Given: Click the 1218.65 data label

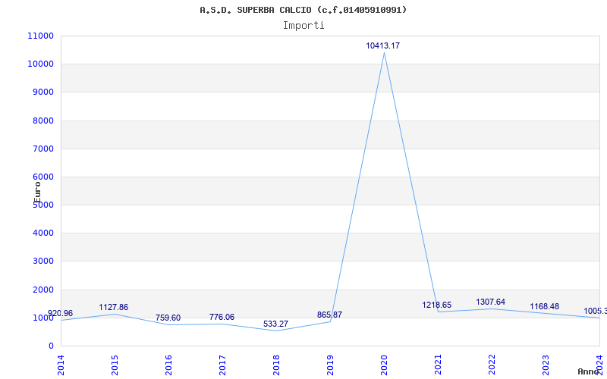Looking at the screenshot, I should coord(437,305).
